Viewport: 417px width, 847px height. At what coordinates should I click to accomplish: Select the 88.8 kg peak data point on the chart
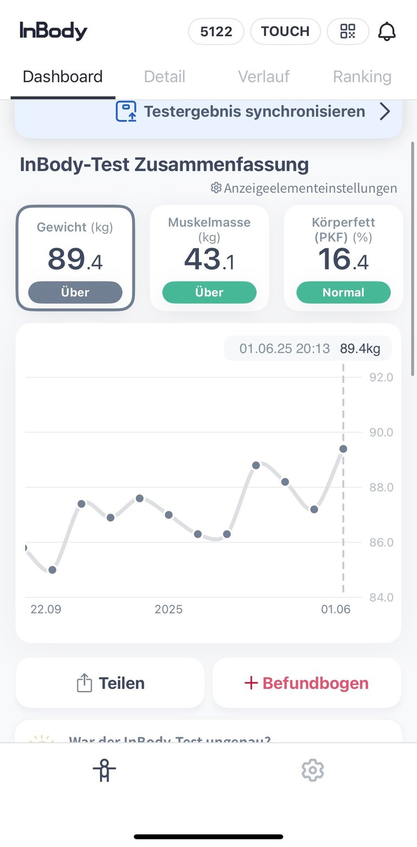[x=256, y=465]
